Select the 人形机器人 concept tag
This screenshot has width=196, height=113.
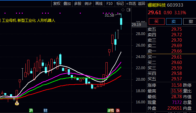46,20
